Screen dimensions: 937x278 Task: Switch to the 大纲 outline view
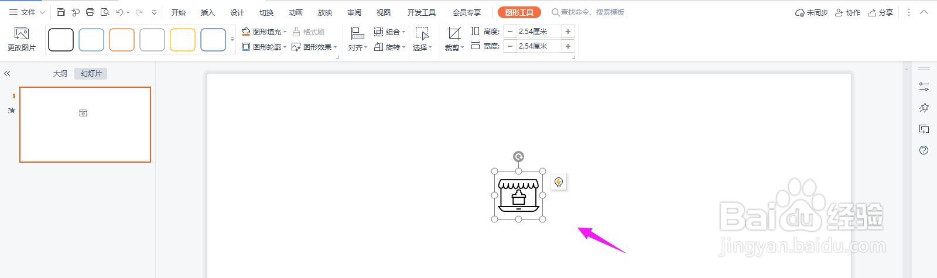[x=60, y=74]
